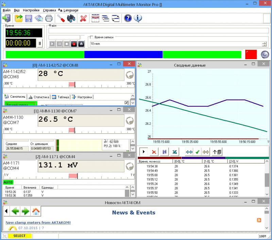Click the 10 мин. recording time field
This screenshot has height=240, width=272.
tap(176, 44)
